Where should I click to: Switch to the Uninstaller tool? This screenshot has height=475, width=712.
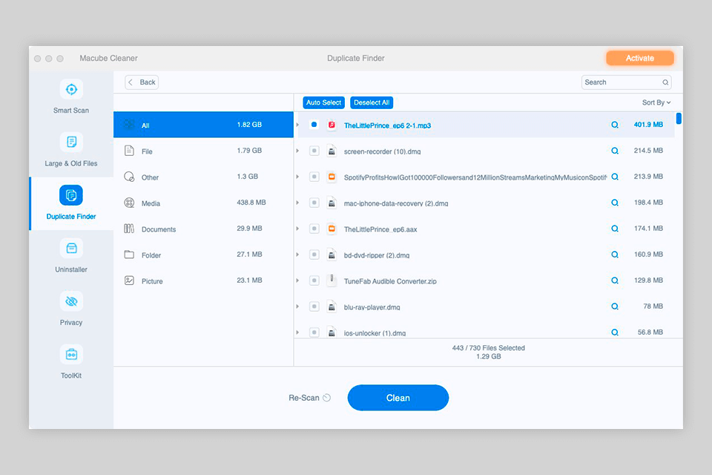point(70,256)
